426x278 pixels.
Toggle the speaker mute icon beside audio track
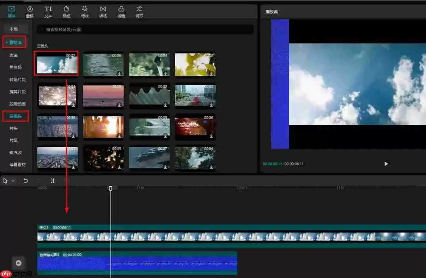18,263
